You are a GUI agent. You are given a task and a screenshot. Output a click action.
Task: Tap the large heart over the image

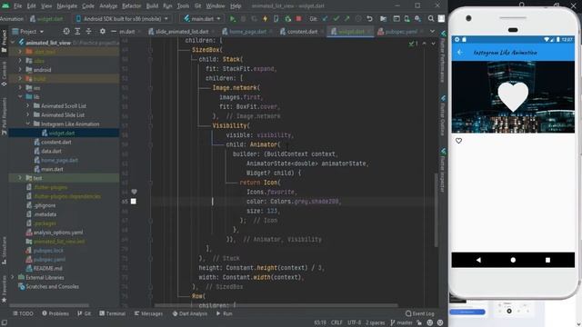(513, 96)
